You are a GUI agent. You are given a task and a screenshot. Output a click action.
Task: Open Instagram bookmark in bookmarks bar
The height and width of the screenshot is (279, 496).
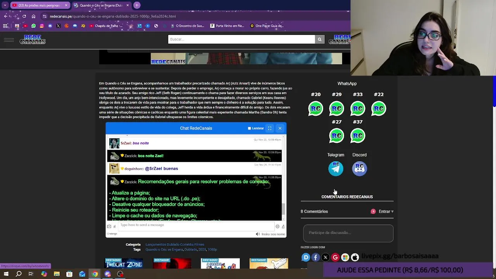click(x=42, y=26)
